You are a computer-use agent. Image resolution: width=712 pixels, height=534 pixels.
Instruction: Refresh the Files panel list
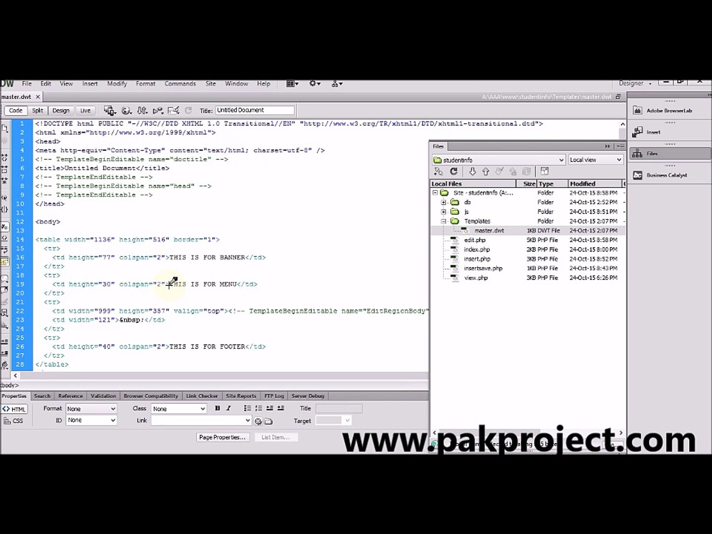pos(454,172)
